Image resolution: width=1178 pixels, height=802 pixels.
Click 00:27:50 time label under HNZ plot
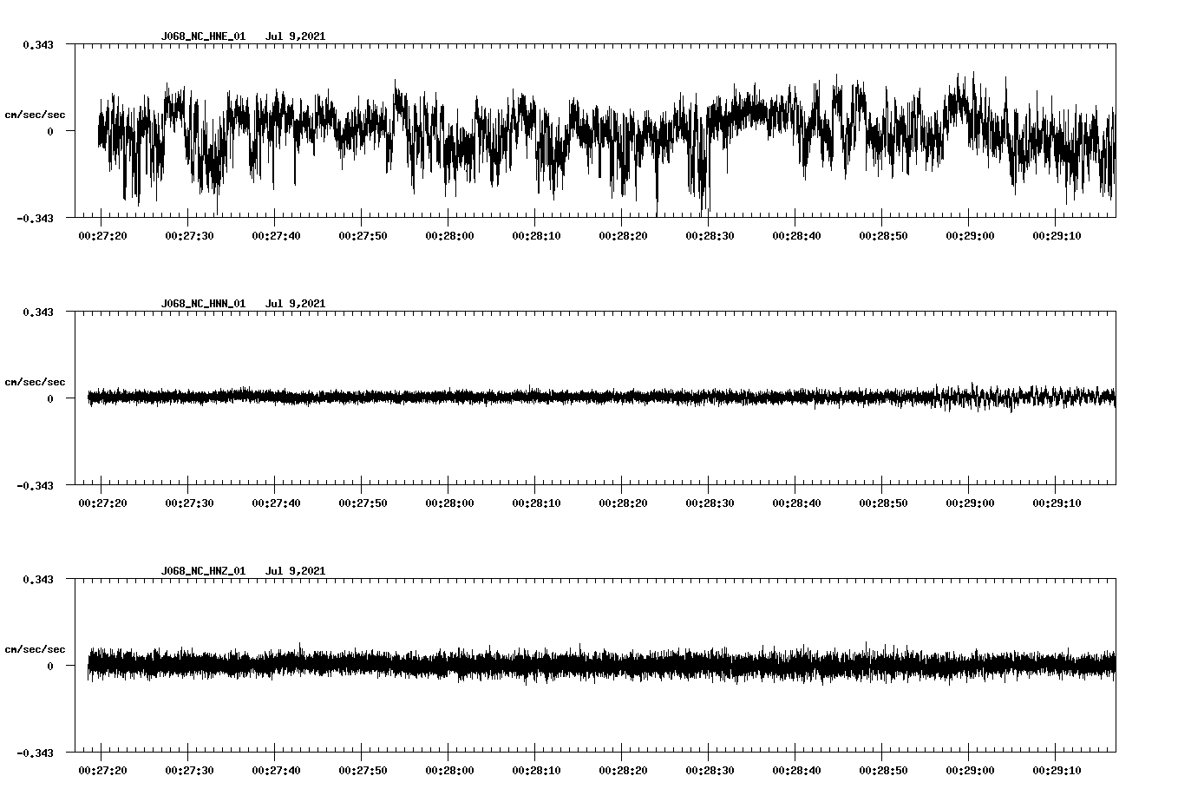tap(363, 770)
